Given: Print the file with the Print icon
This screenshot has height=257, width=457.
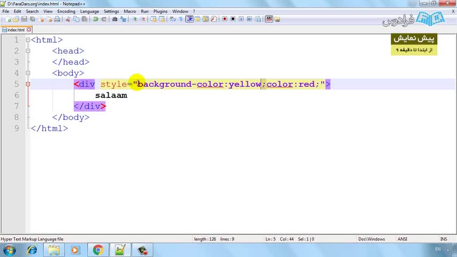Looking at the screenshot, I should coord(57,19).
